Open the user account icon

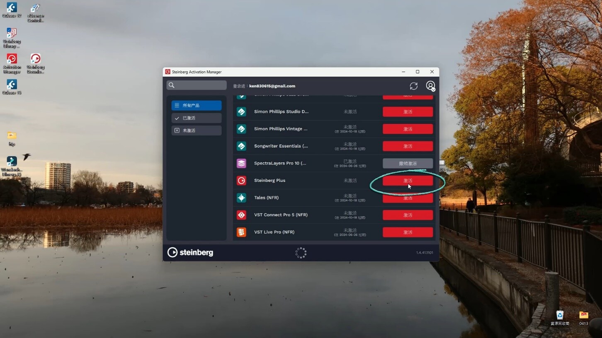430,86
